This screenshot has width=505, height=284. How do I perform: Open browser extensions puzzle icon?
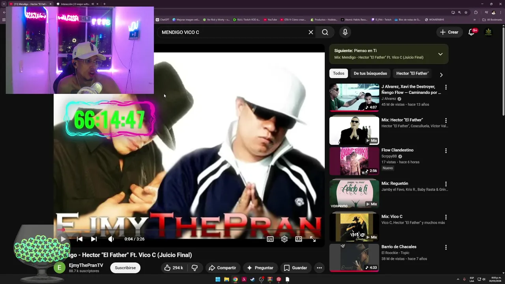476,12
